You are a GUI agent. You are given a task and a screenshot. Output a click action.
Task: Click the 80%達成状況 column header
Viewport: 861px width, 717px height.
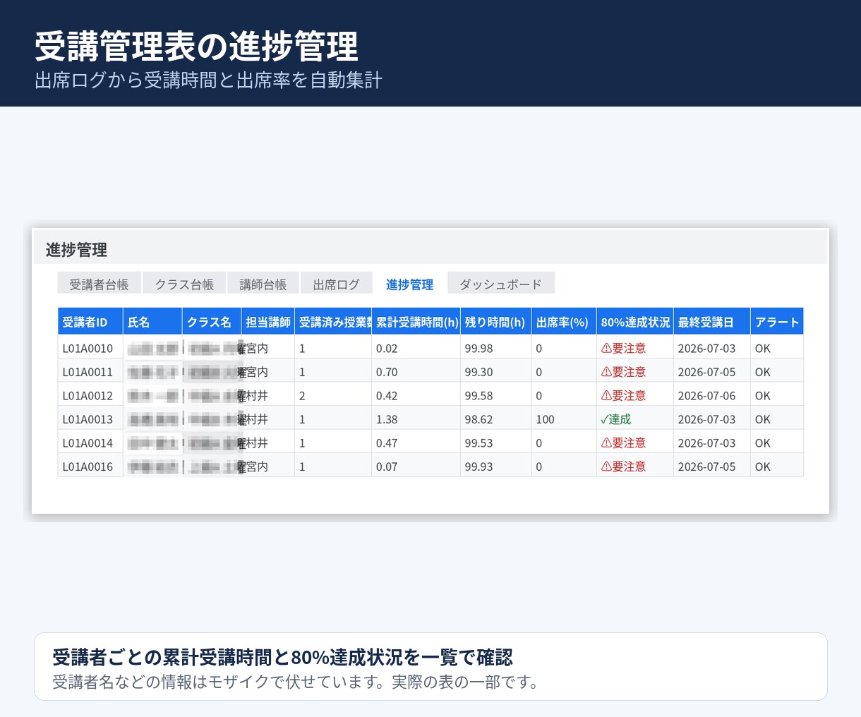pyautogui.click(x=635, y=322)
